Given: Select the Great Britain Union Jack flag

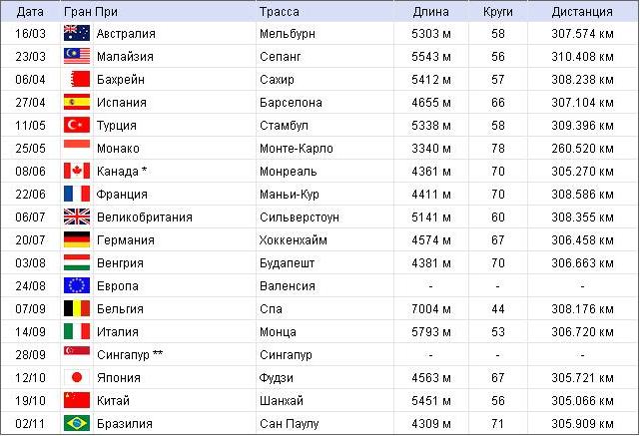Looking at the screenshot, I should (x=77, y=217).
